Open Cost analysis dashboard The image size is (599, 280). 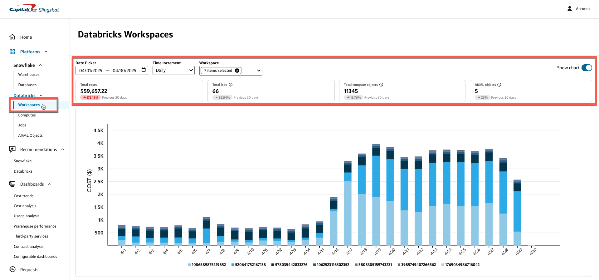tap(25, 206)
